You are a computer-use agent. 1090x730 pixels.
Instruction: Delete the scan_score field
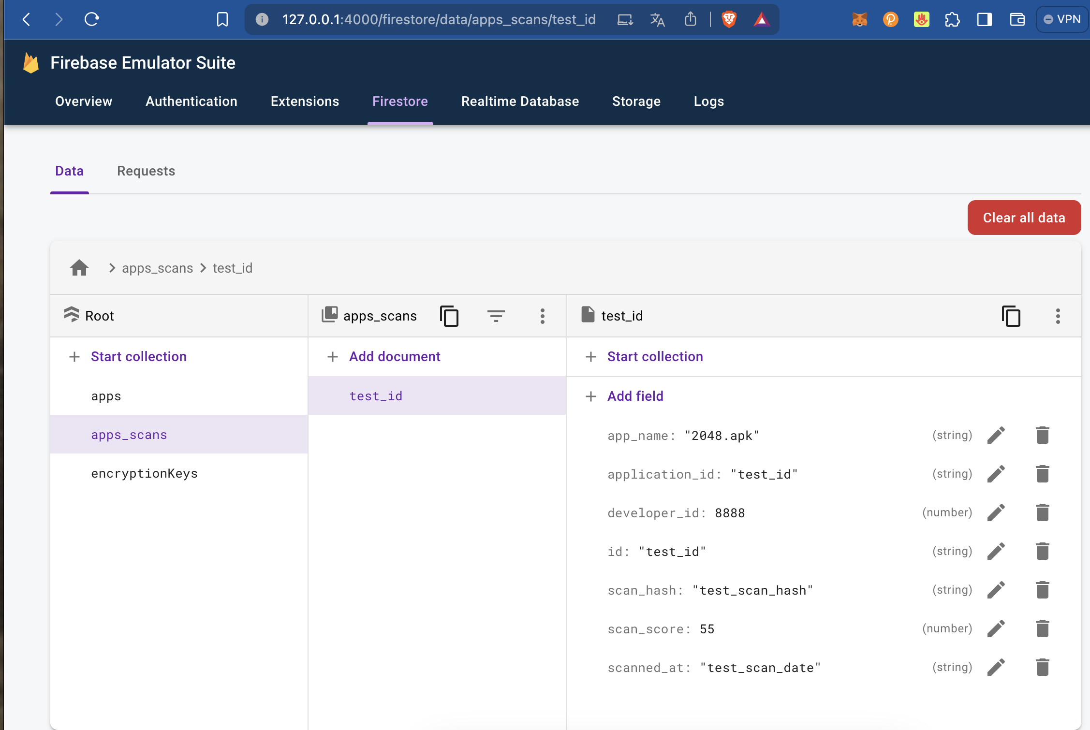[x=1043, y=628]
